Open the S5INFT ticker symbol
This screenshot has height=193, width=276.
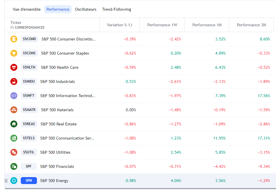(x=29, y=96)
